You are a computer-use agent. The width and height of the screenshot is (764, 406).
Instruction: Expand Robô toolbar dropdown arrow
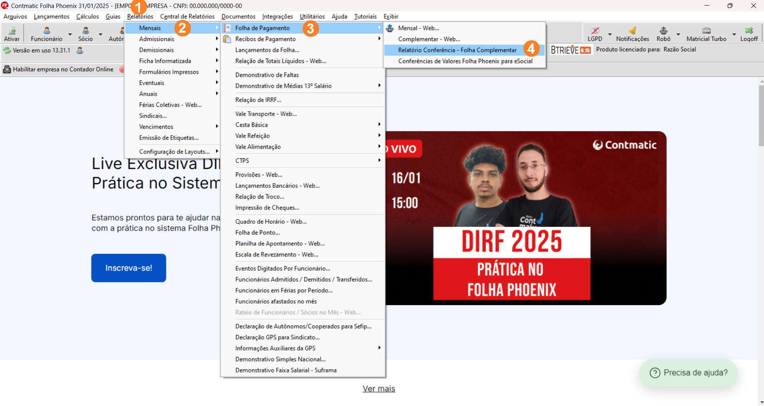(x=678, y=34)
